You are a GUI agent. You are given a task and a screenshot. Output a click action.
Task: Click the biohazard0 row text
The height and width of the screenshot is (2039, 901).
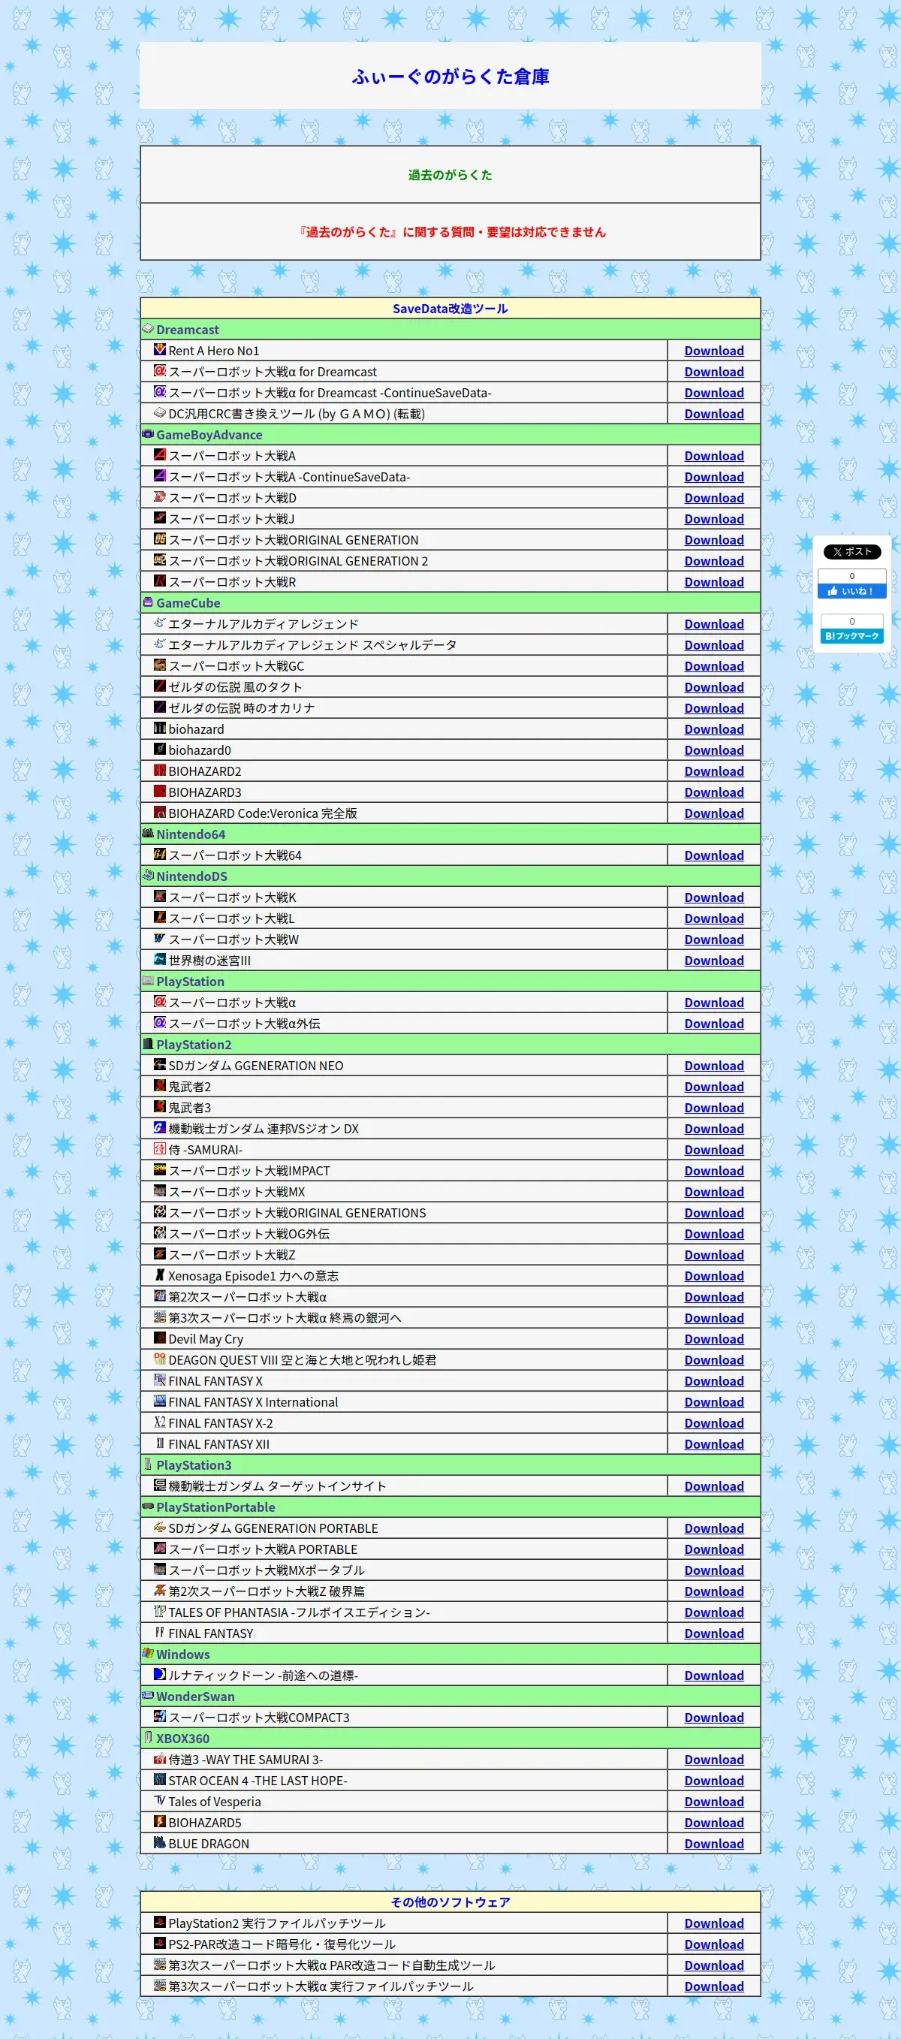click(199, 750)
